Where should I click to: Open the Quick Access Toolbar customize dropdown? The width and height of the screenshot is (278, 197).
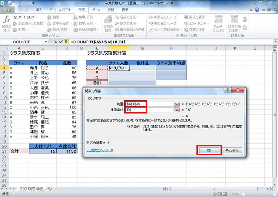pos(33,3)
